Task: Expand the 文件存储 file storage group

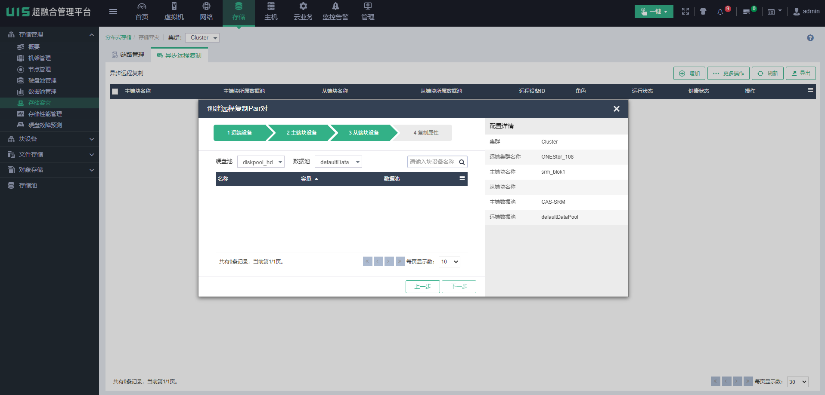Action: tap(50, 155)
